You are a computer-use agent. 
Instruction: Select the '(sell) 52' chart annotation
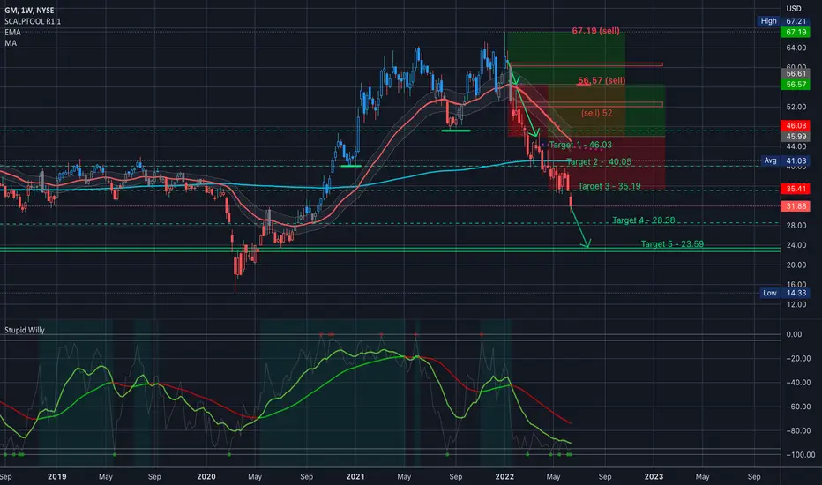(596, 113)
